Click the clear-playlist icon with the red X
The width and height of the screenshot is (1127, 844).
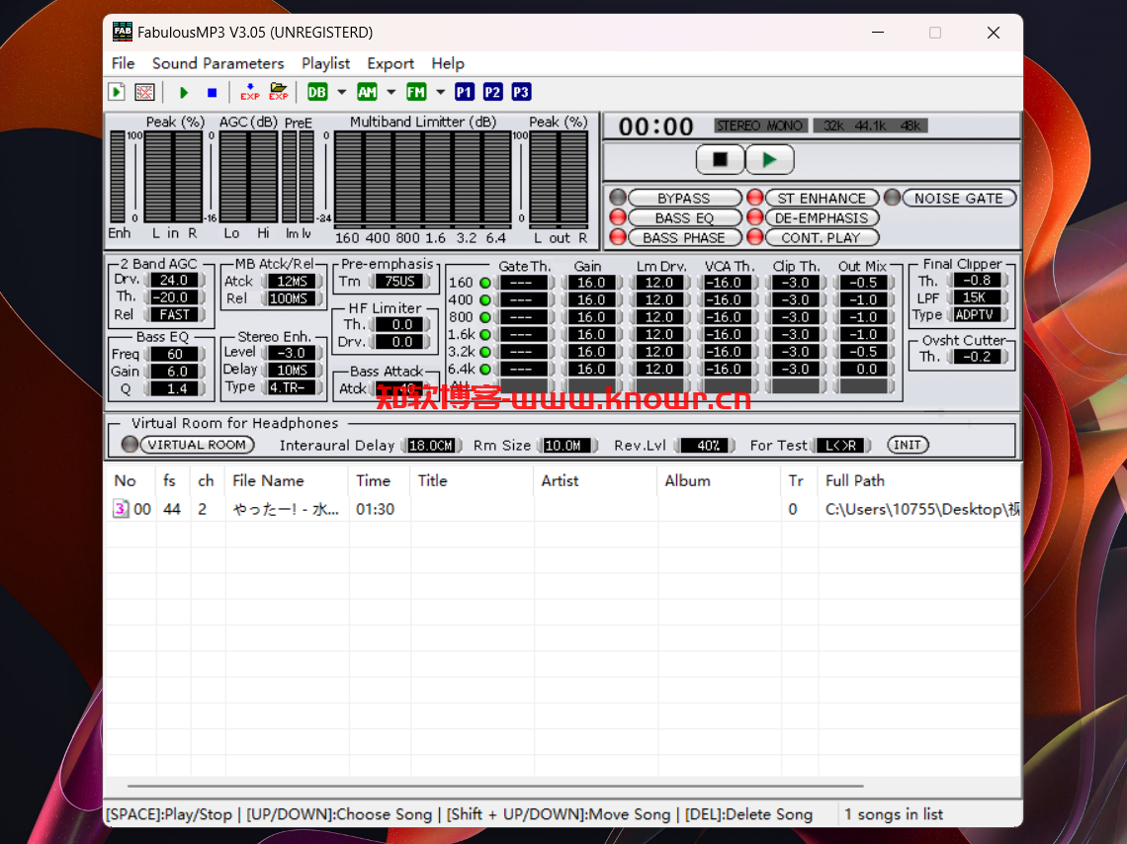(x=144, y=92)
